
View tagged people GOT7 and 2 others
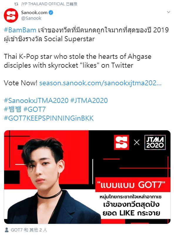tap(29, 230)
